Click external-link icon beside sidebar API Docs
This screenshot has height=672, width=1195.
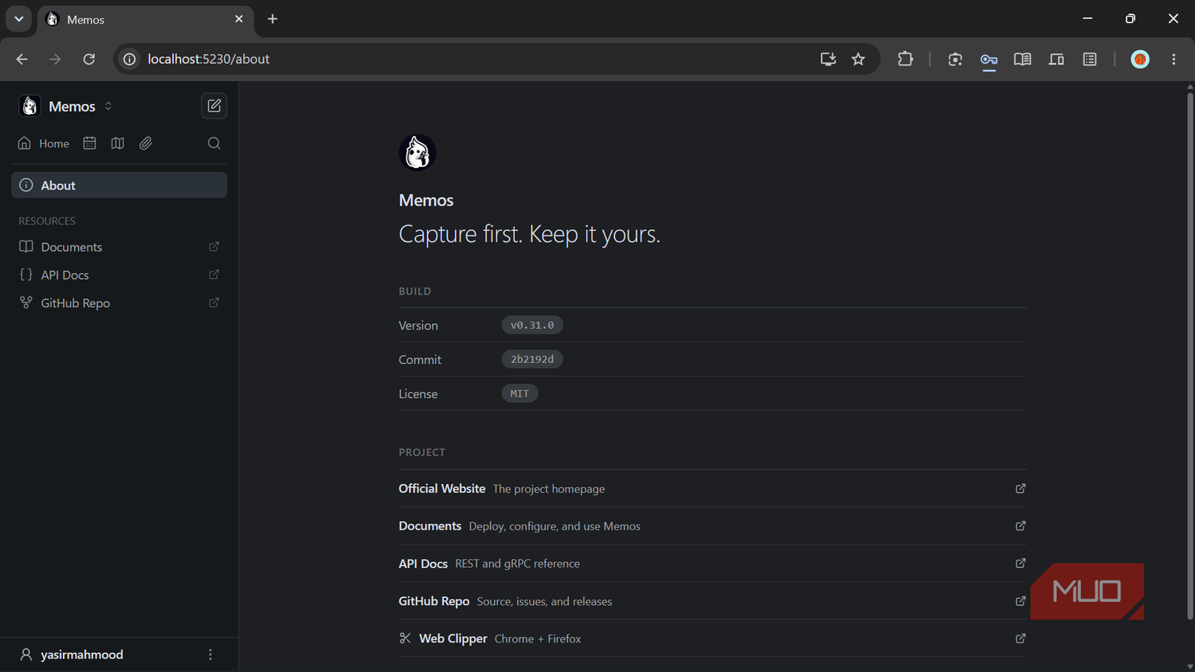(214, 275)
